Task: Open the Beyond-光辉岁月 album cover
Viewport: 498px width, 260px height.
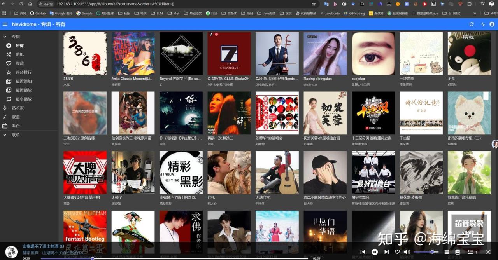Action: tap(181, 54)
